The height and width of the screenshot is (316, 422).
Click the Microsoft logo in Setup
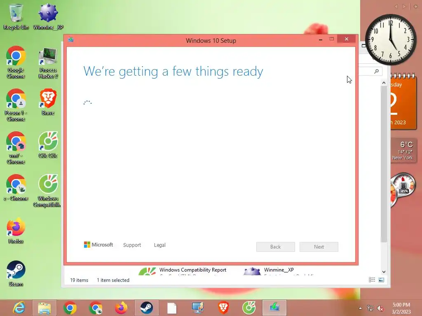tap(98, 245)
